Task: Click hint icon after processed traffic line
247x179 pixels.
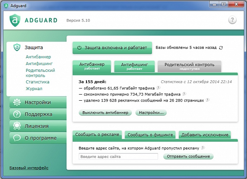Action: [x=158, y=88]
